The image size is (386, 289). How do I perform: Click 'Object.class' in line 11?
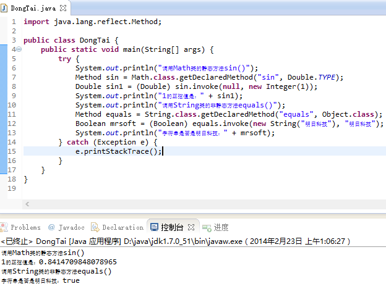point(348,114)
